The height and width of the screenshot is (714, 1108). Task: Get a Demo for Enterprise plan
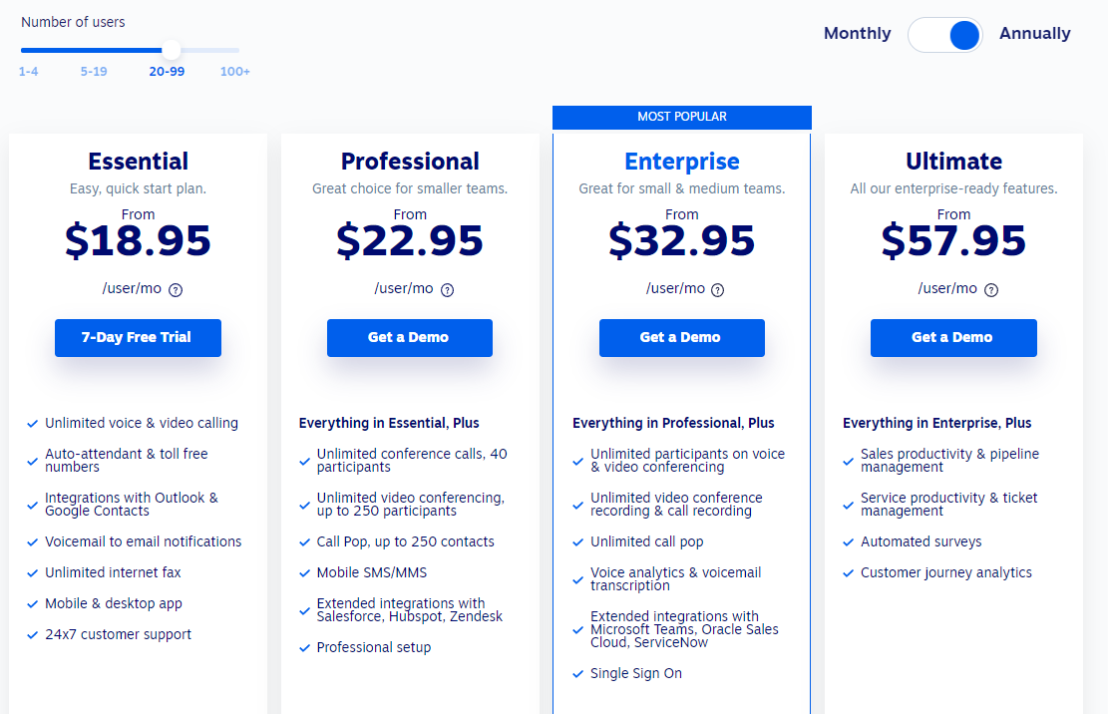coord(682,338)
